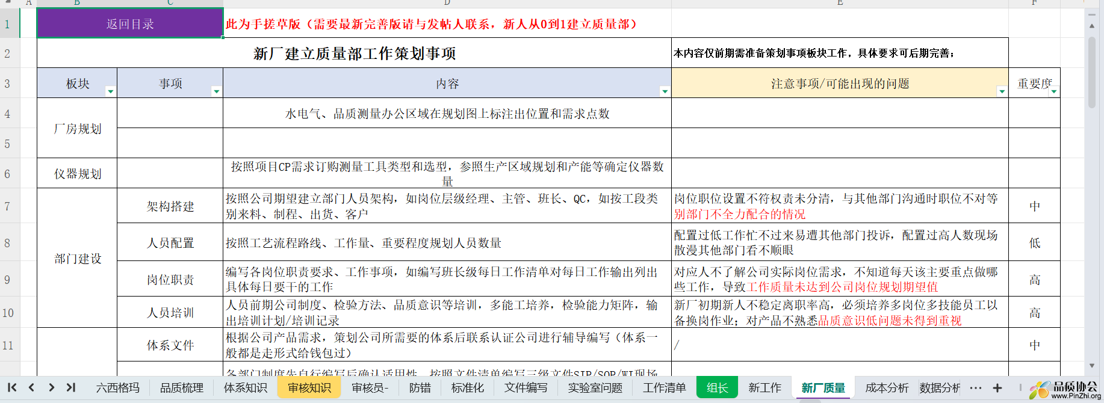Switch to the 实验室问题 sheet tab
1104x403 pixels.
click(595, 388)
